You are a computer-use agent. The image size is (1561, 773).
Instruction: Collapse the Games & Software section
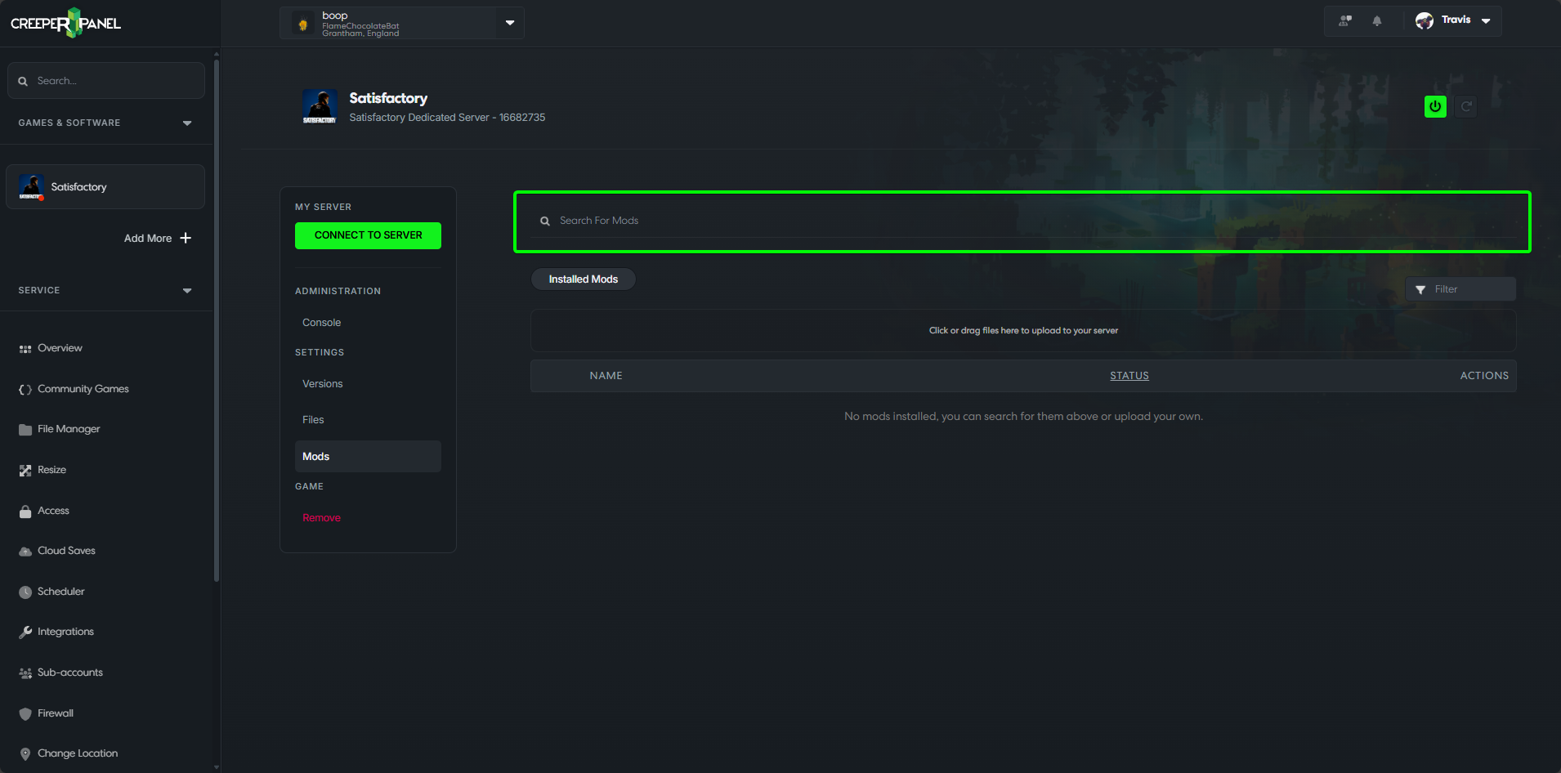tap(187, 123)
